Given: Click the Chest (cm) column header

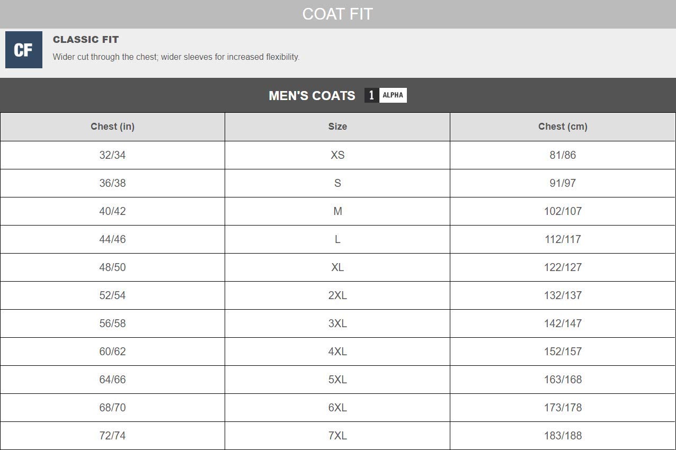Looking at the screenshot, I should pyautogui.click(x=563, y=127).
